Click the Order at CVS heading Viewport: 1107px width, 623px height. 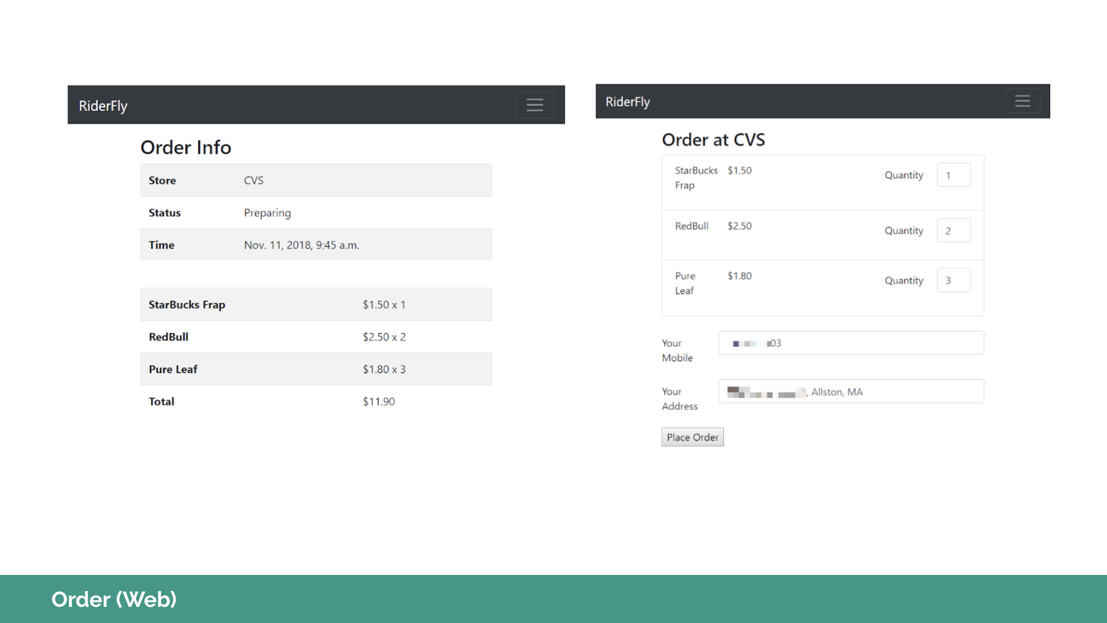[x=713, y=140]
